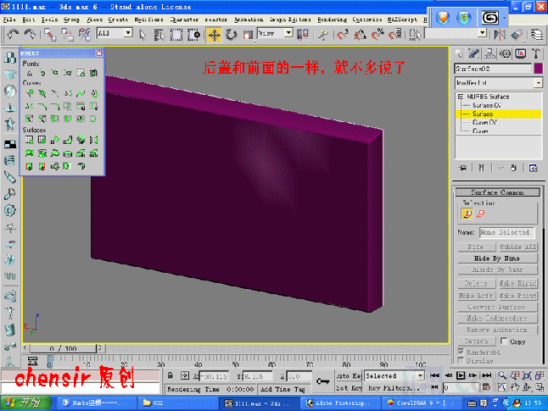
Task: Create Point in NURBS toolbox Points row
Action: 30,73
